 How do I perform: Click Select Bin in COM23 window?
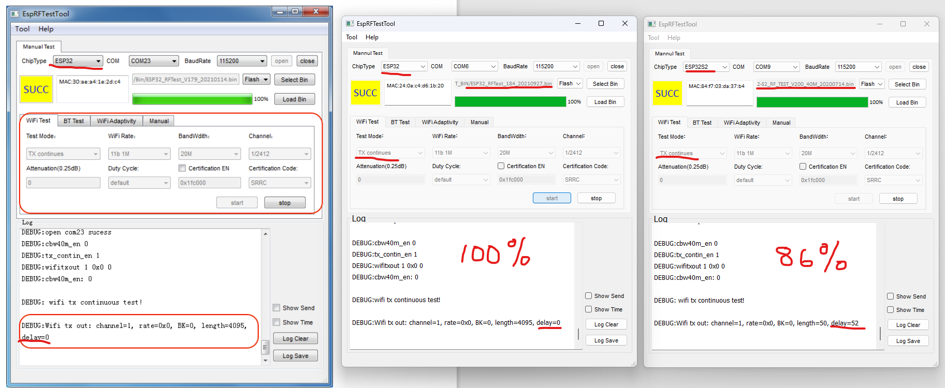coord(294,80)
